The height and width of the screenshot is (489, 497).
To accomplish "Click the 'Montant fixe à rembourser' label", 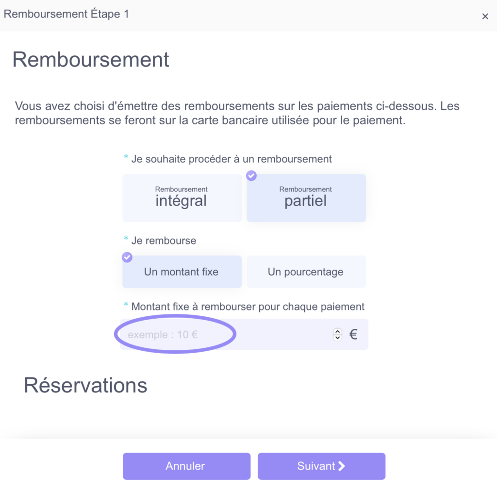I will pyautogui.click(x=248, y=307).
